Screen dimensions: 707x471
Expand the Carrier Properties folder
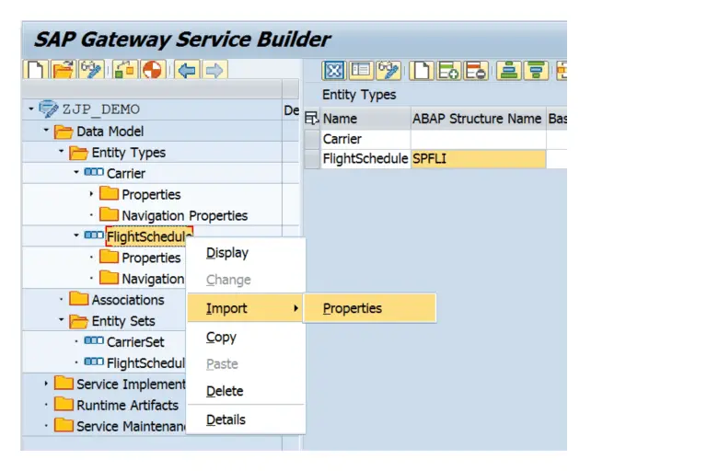pyautogui.click(x=91, y=194)
